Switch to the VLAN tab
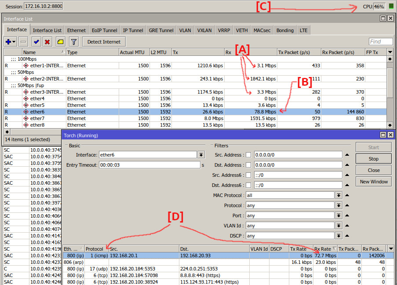 (185, 30)
